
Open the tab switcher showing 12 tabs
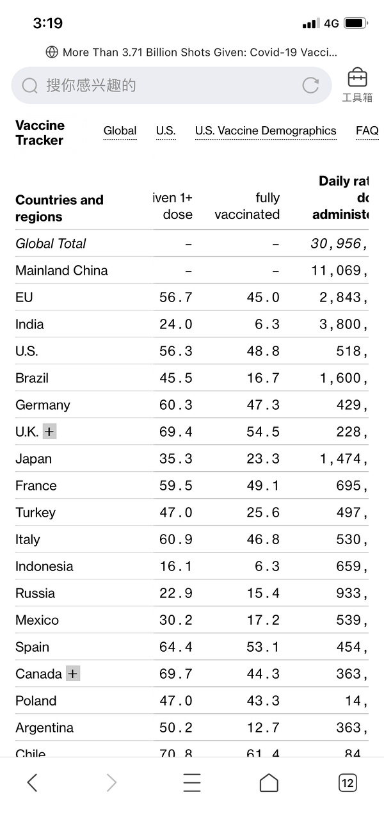coord(348,782)
